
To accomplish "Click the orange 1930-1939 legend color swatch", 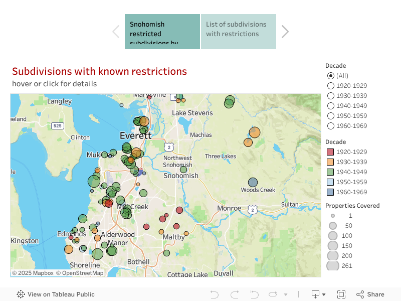I will (x=330, y=162).
